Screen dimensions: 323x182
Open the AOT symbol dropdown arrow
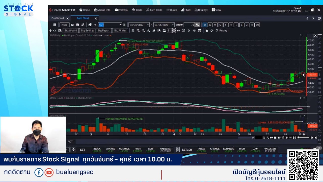(121, 25)
